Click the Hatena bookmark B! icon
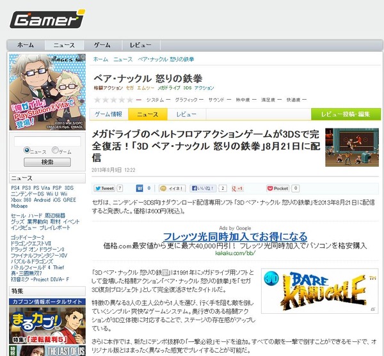 (140, 189)
